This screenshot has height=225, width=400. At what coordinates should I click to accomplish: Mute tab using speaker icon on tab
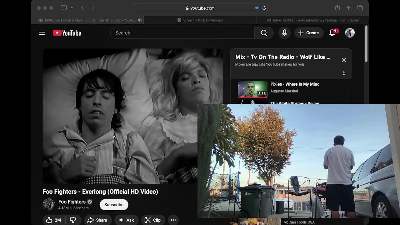140,20
